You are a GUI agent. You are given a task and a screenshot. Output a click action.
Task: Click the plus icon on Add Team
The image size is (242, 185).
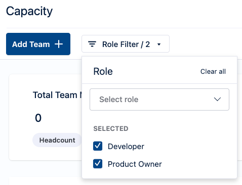point(59,44)
